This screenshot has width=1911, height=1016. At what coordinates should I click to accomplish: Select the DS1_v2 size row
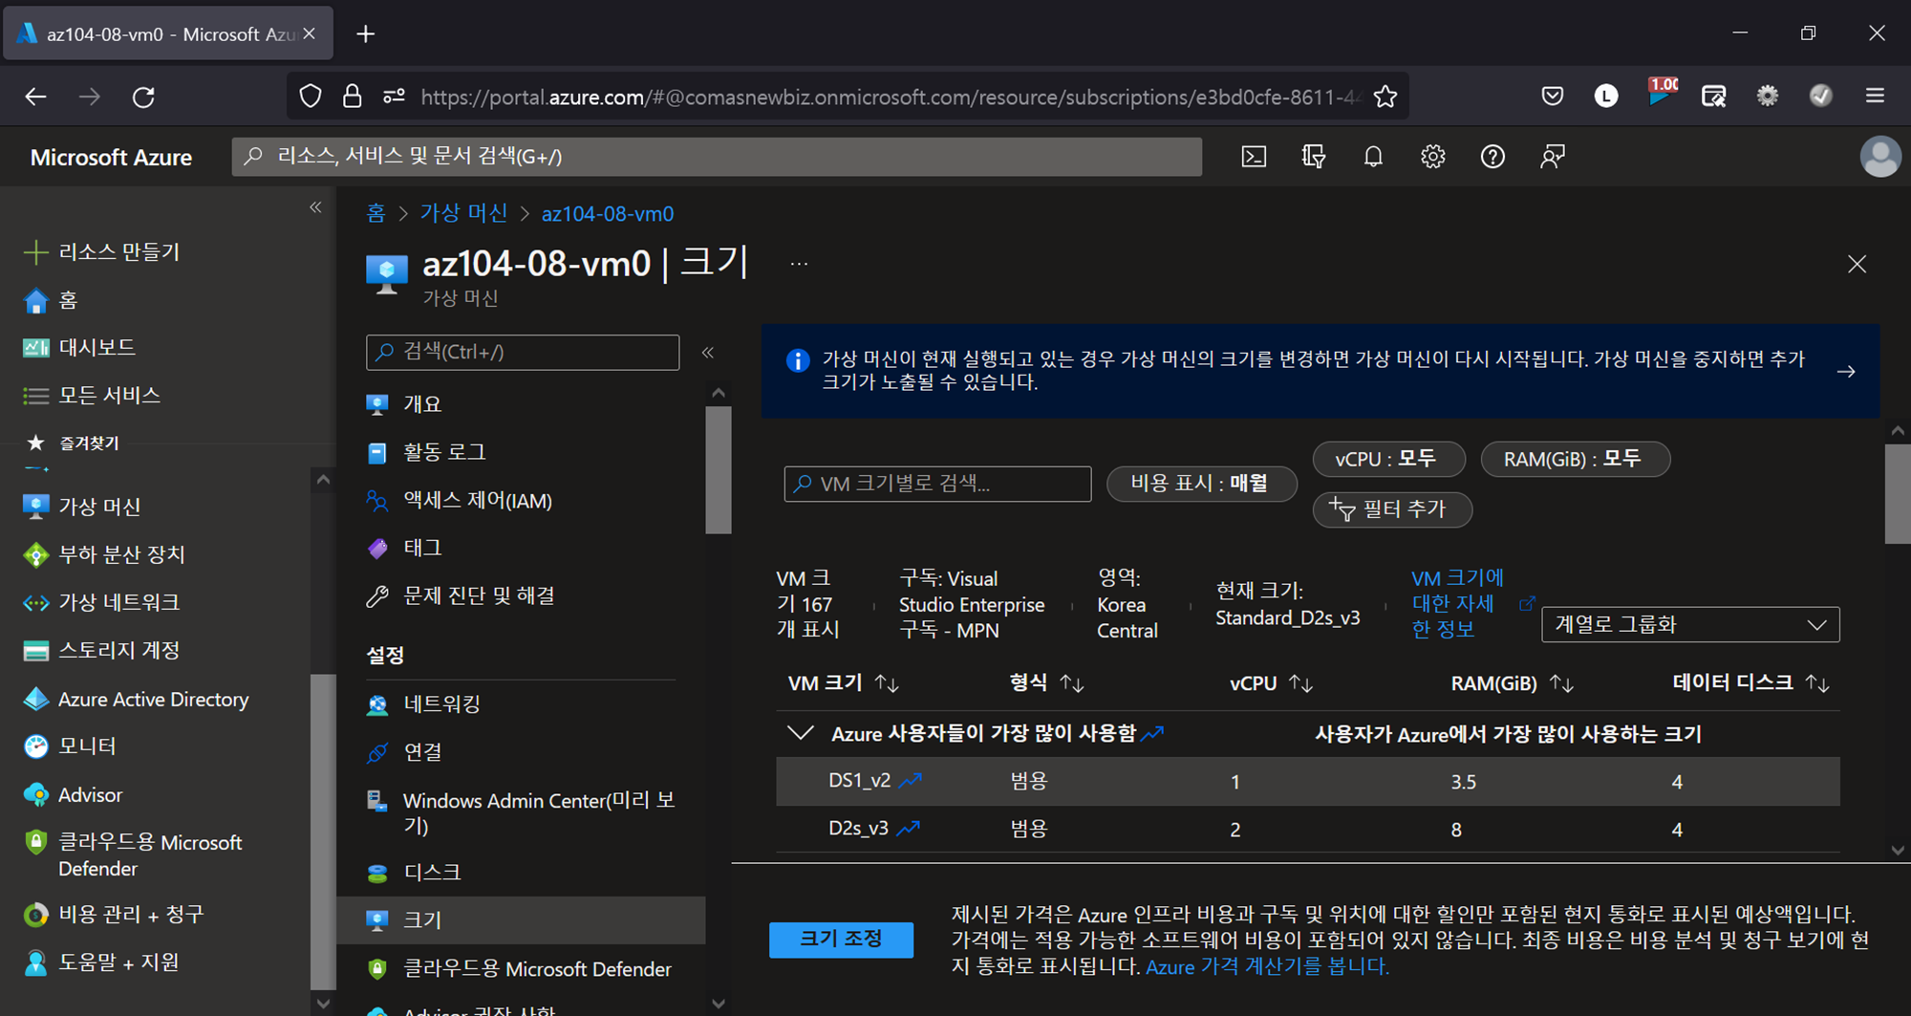point(1307,782)
